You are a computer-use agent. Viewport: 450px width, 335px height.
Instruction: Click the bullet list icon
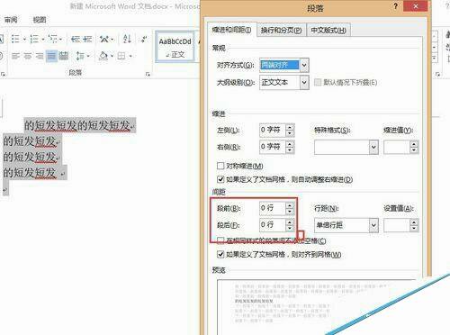pyautogui.click(x=15, y=39)
